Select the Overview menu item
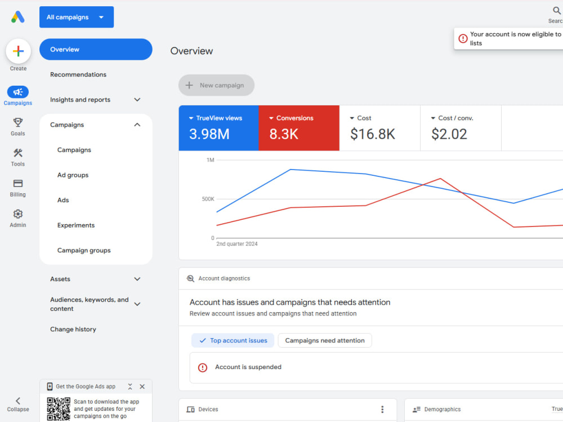Viewport: 563px width, 422px height. coord(96,49)
